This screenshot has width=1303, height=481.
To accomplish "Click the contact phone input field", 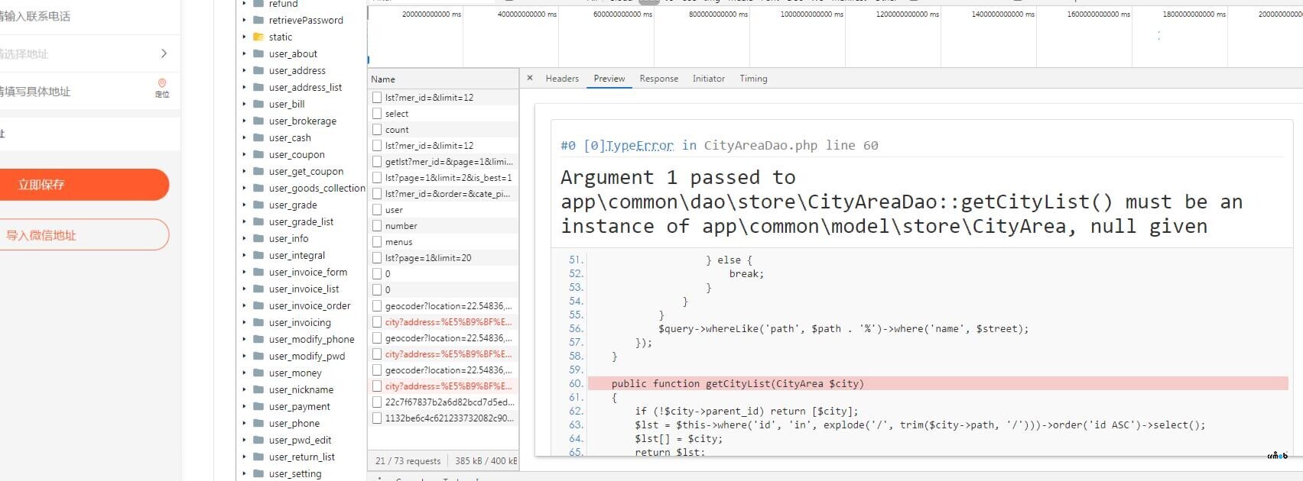I will point(90,16).
